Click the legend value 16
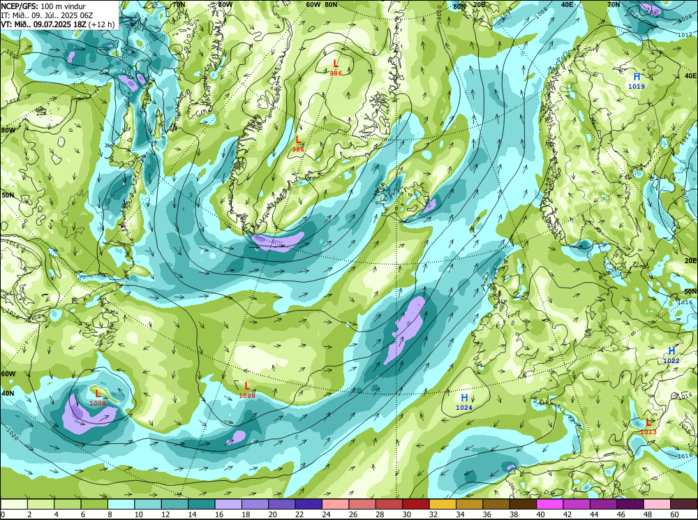 point(218,514)
